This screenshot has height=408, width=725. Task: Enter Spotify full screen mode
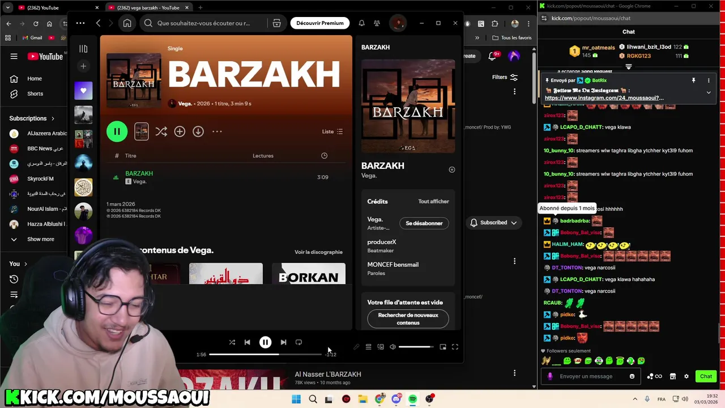[455, 347]
